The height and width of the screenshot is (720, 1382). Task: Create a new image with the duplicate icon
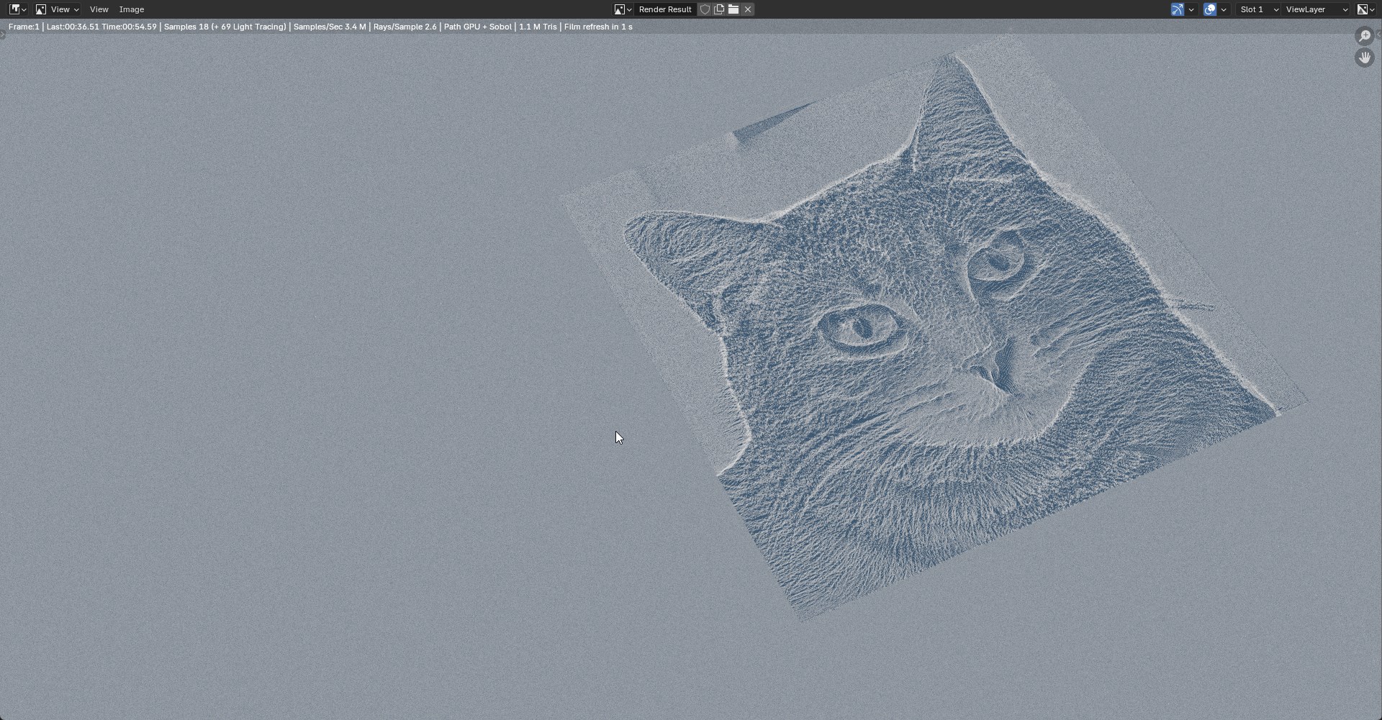[x=719, y=9]
